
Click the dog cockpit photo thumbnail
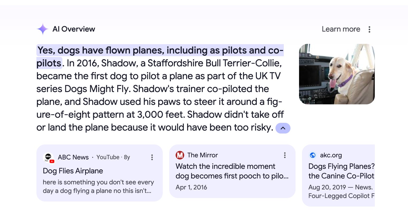click(337, 74)
